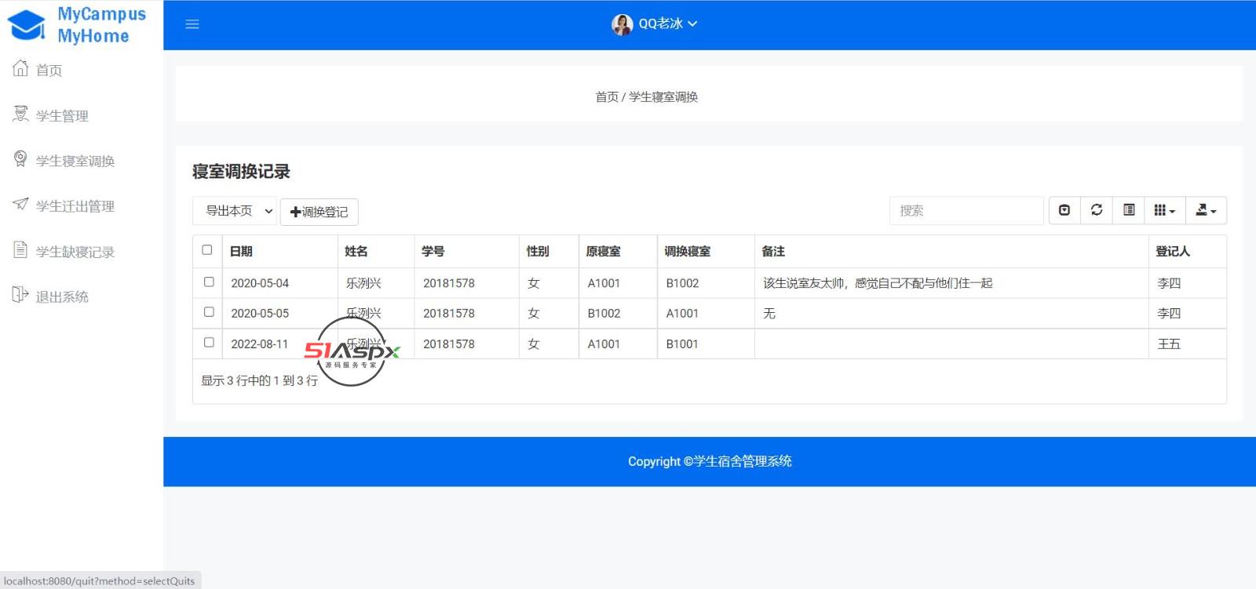Expand the columns visibility dropdown
Screen dimensions: 1256x589
click(1164, 210)
